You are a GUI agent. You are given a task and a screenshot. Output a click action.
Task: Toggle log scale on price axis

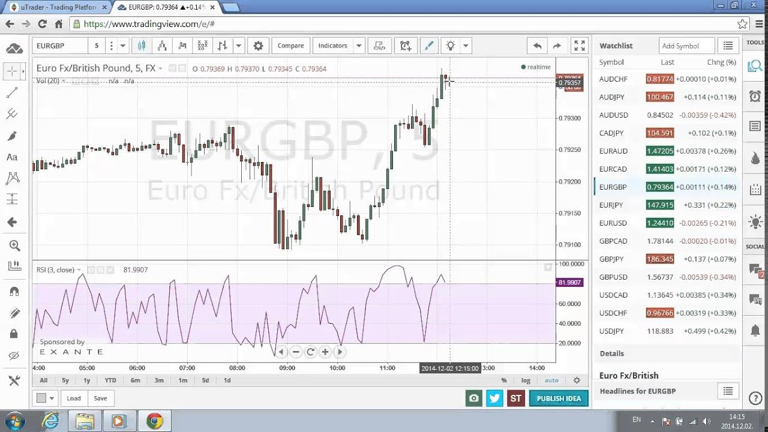[526, 380]
